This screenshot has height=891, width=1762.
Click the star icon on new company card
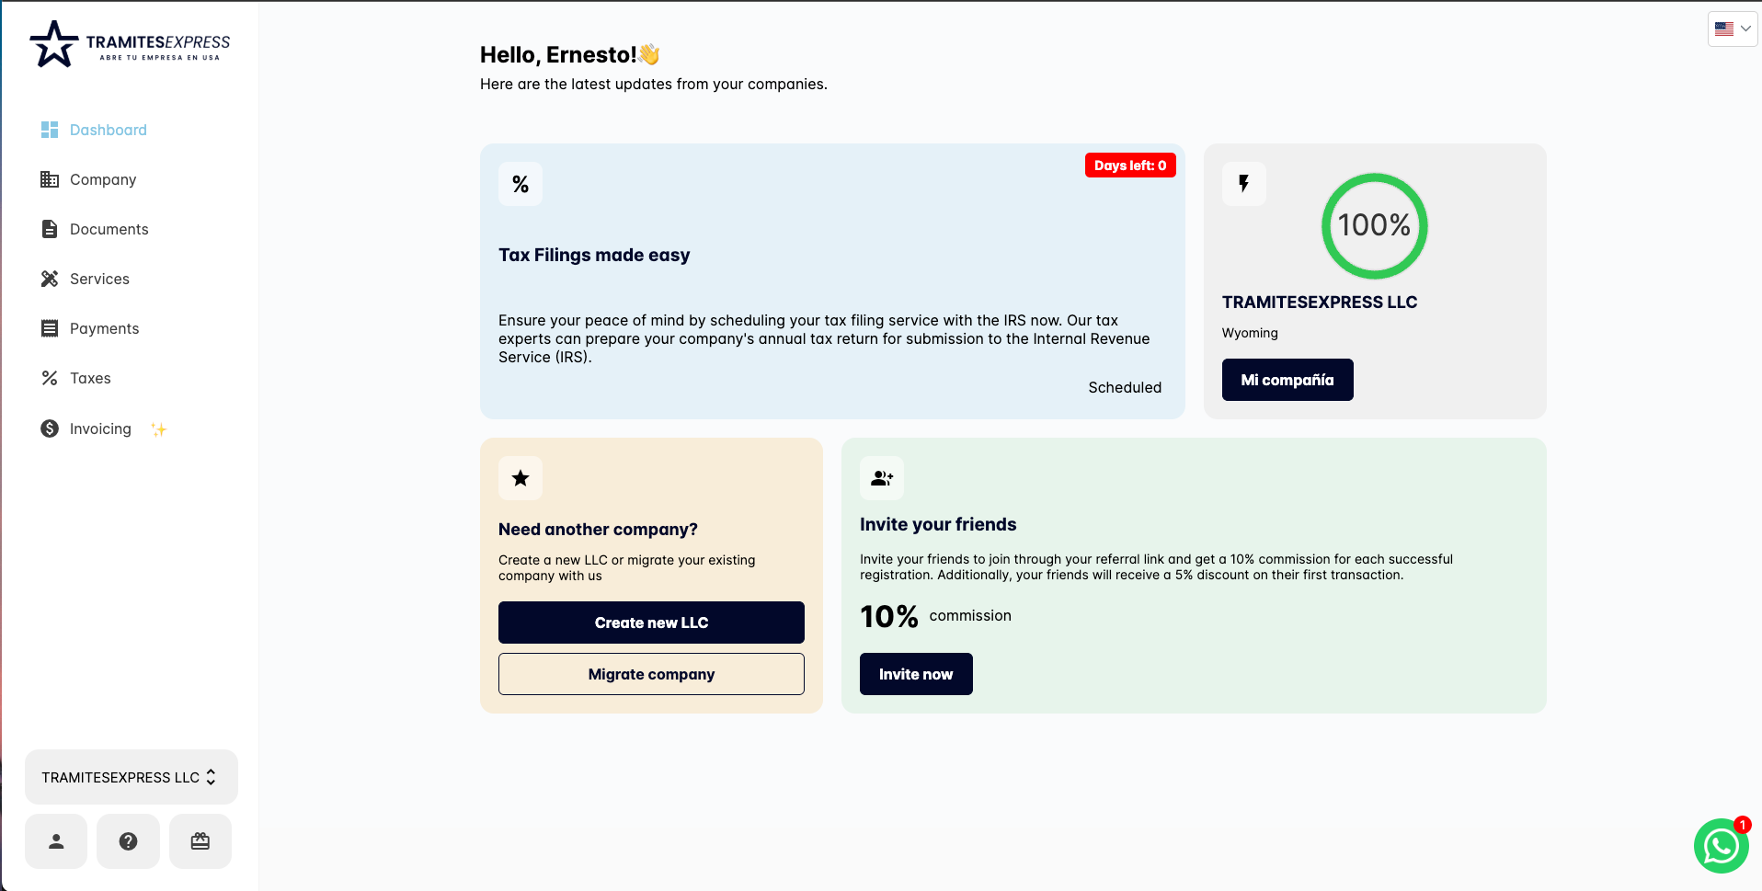(521, 478)
